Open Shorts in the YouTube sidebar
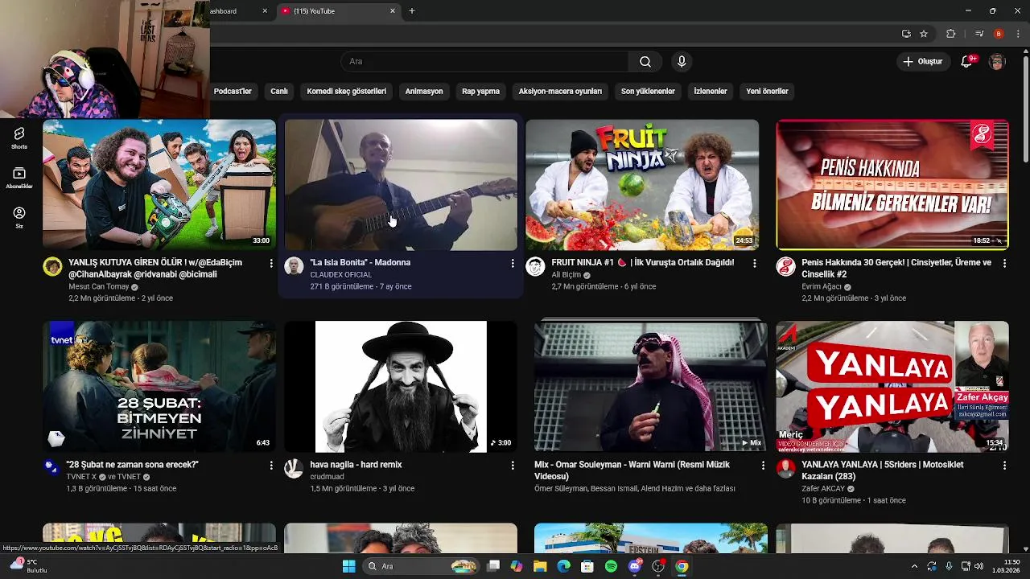The width and height of the screenshot is (1030, 579). click(x=19, y=138)
